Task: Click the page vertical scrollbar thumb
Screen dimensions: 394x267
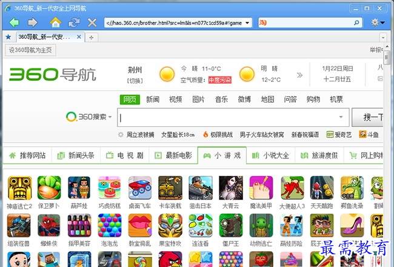Action: 387,58
